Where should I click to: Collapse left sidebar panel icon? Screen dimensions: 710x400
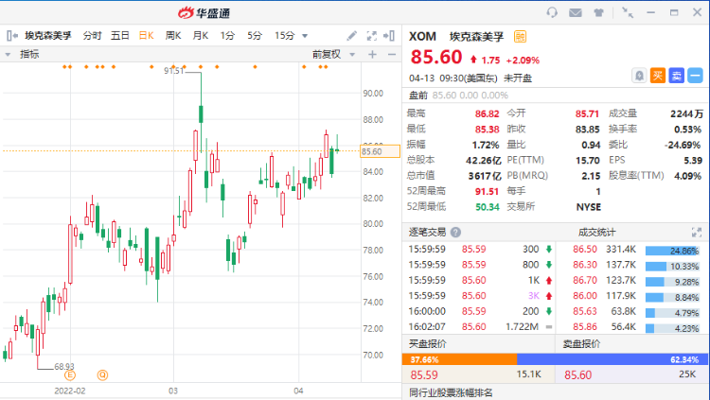(11, 35)
